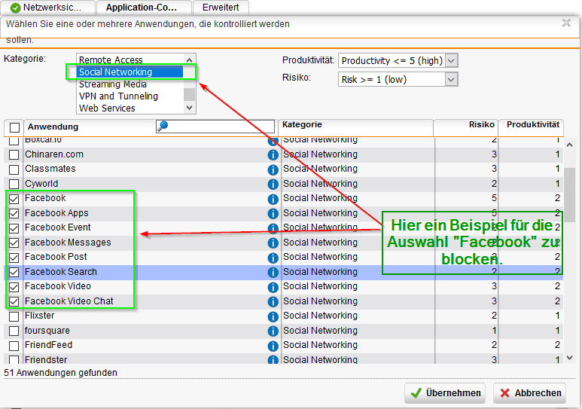Switch to Erweitert tab
The width and height of the screenshot is (582, 409).
[221, 8]
